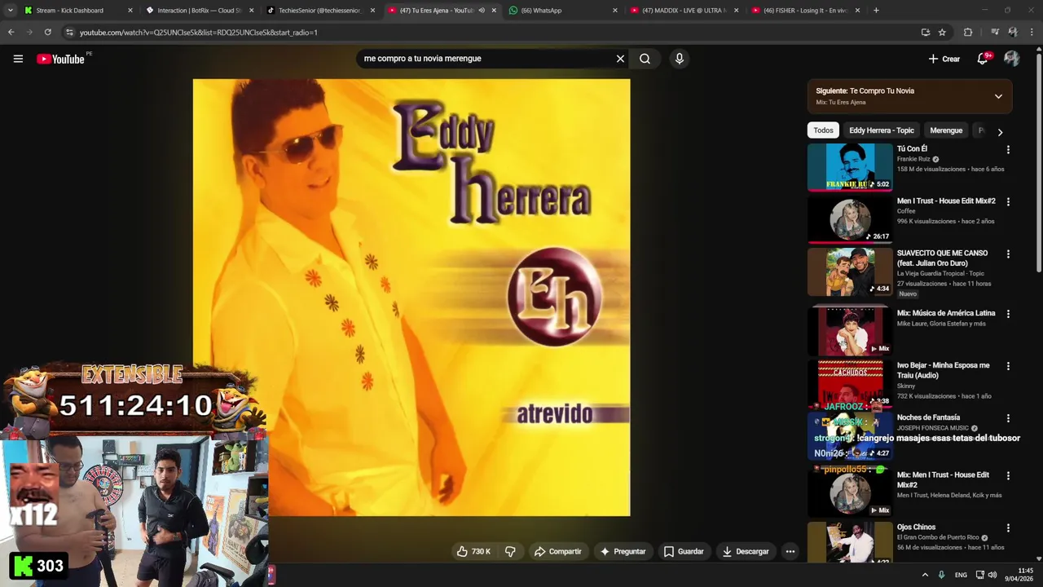
Task: Like the video with 730 K
Action: (x=473, y=551)
